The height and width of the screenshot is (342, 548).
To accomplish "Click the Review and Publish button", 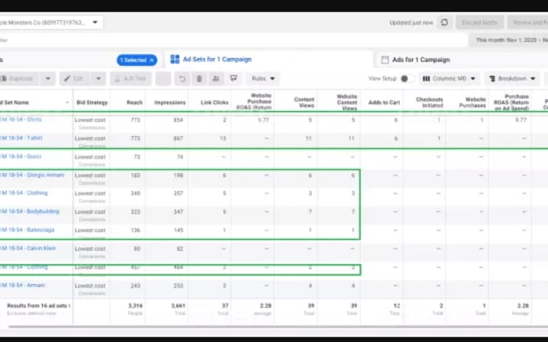I will tap(528, 23).
